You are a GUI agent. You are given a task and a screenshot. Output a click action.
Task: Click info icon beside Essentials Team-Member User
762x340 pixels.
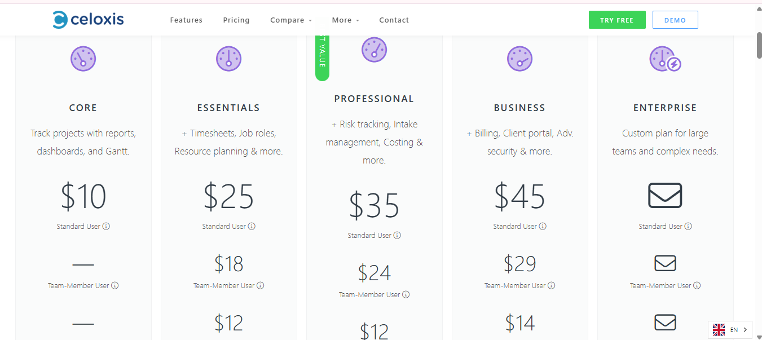pyautogui.click(x=261, y=286)
